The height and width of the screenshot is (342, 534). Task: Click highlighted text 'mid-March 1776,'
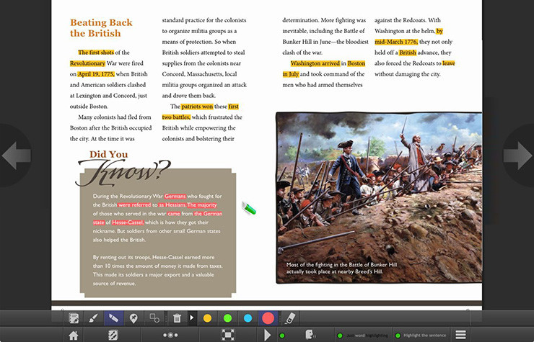pos(396,42)
